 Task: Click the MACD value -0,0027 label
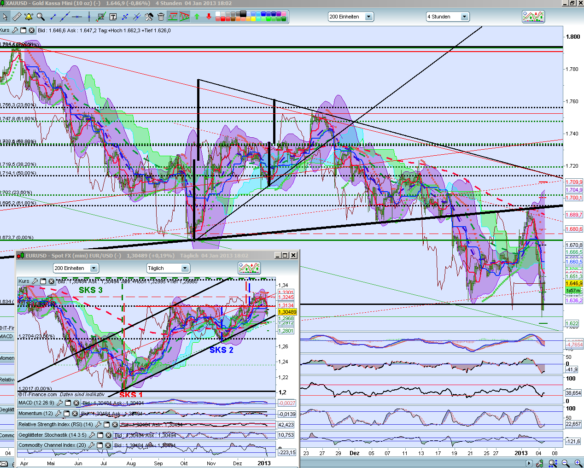coord(287,403)
